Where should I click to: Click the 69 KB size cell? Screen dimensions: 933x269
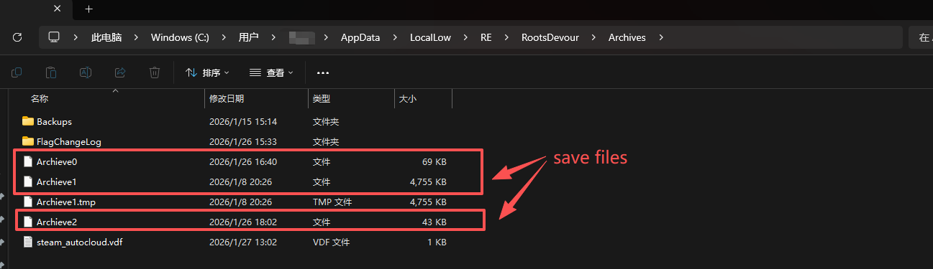(x=434, y=162)
